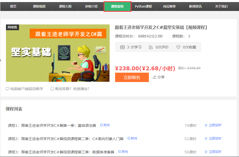Click the attachment icon for course 3
Viewport: 239px width, 157px height.
point(120,152)
